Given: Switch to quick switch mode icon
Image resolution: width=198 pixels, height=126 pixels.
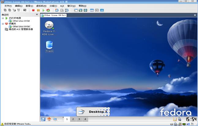Looking at the screenshot, I should coord(80,10).
